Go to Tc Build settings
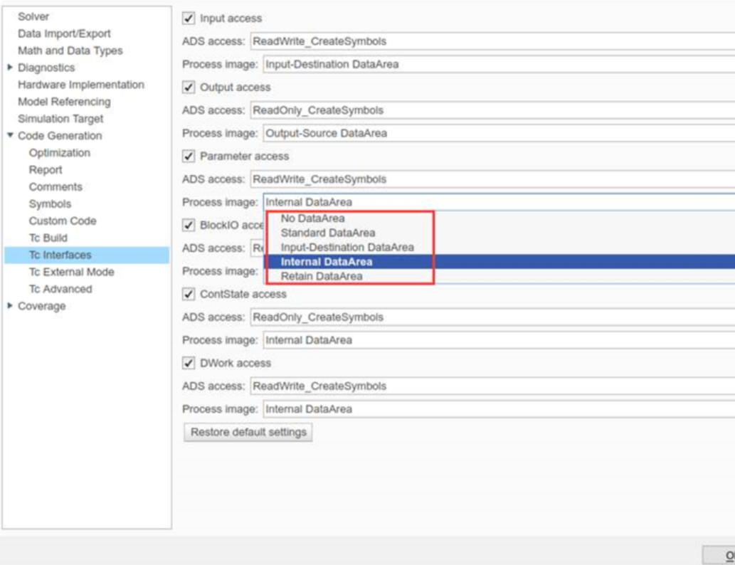This screenshot has height=565, width=735. (x=48, y=238)
